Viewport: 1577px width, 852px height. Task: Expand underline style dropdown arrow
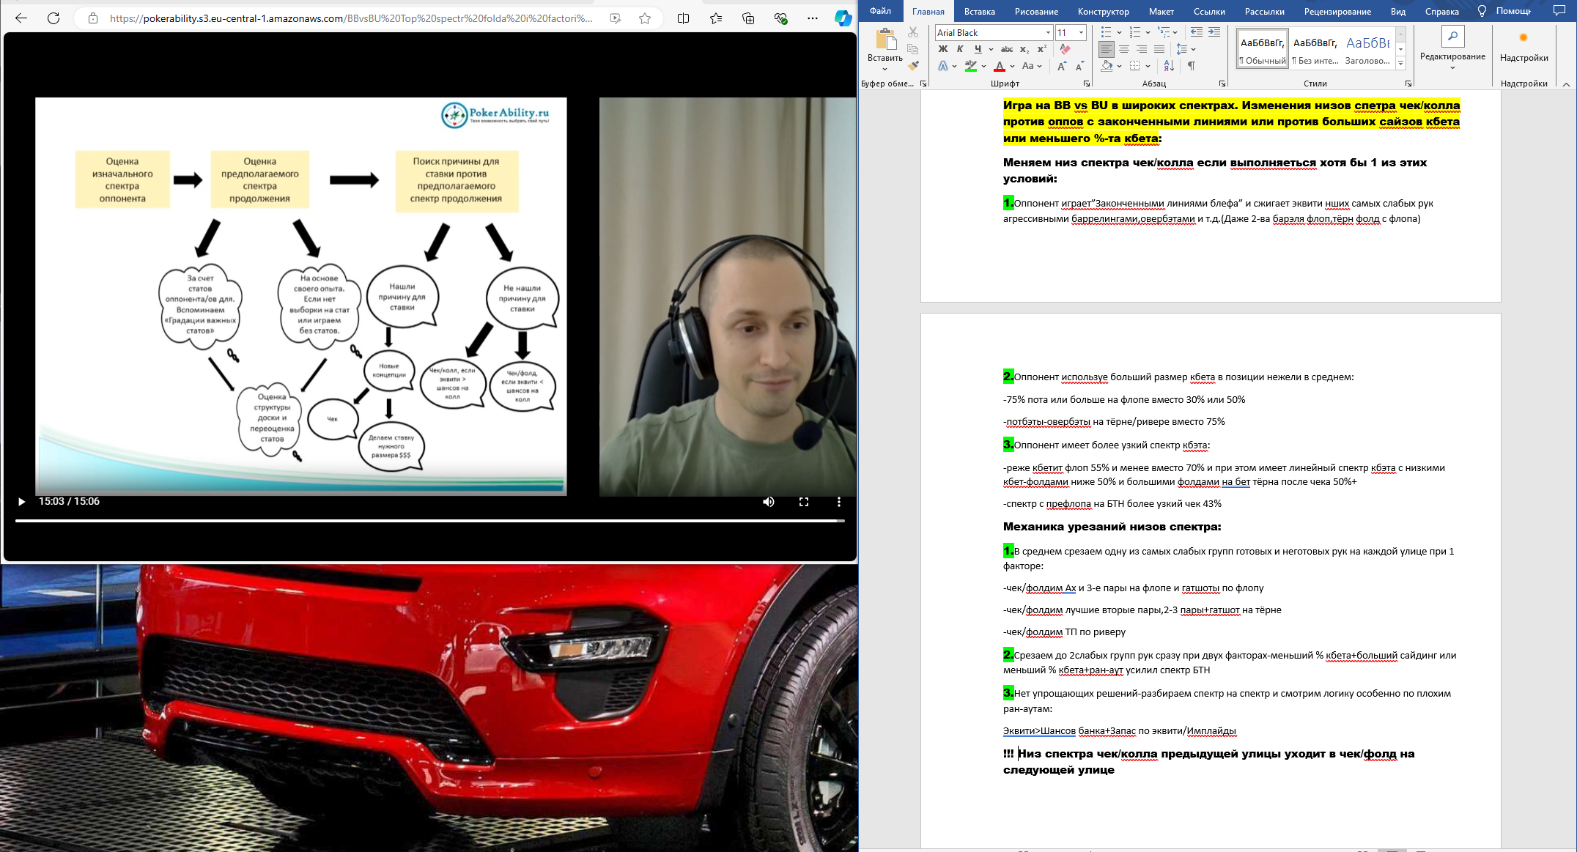(x=991, y=50)
